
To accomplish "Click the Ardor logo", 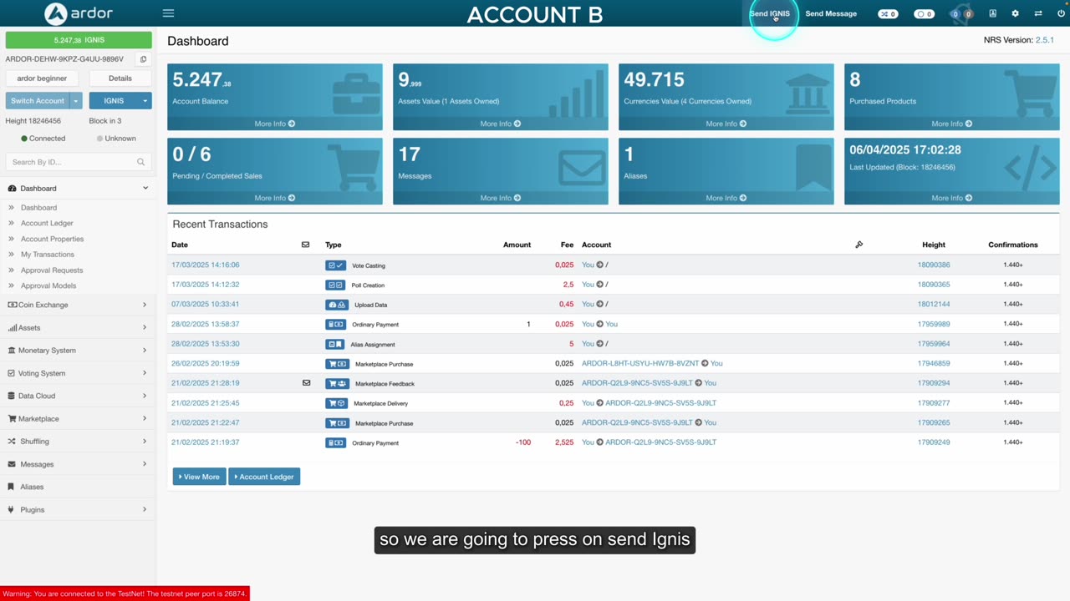I will 79,13.
